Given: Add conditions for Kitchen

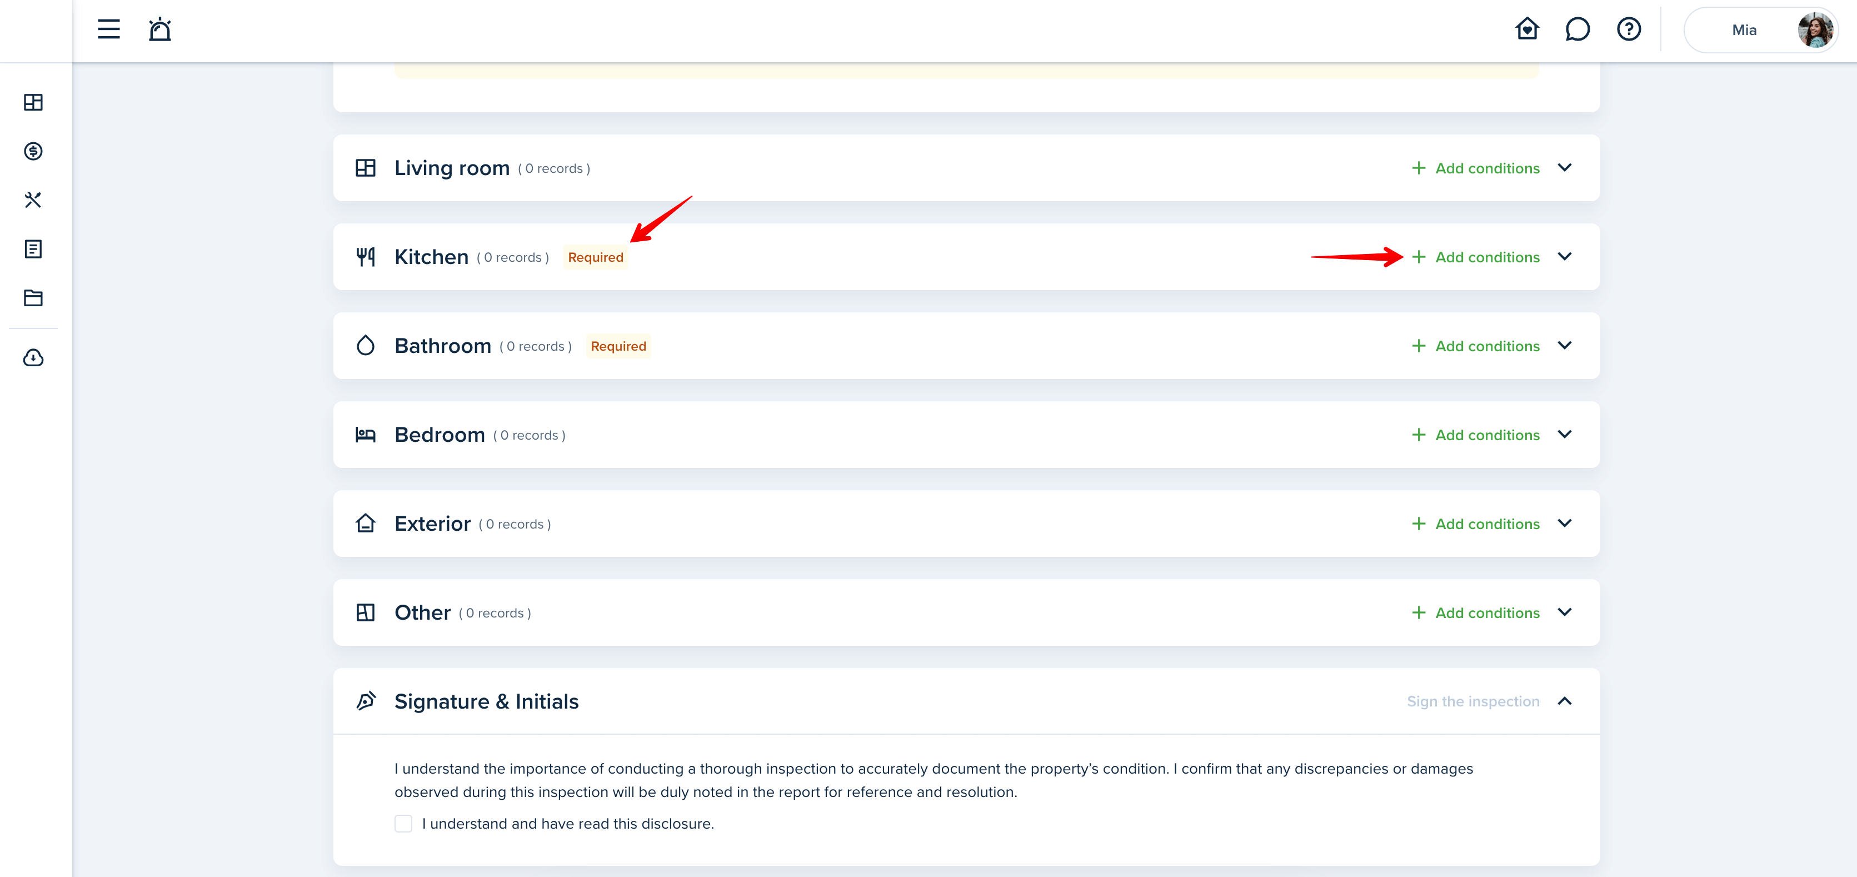Looking at the screenshot, I should click(x=1475, y=257).
